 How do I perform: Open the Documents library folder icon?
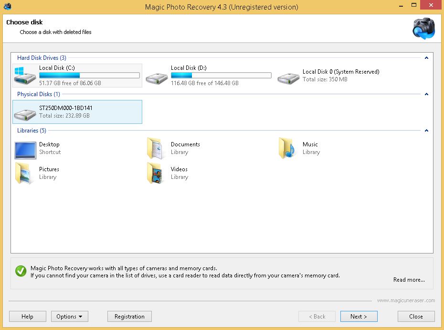point(155,148)
